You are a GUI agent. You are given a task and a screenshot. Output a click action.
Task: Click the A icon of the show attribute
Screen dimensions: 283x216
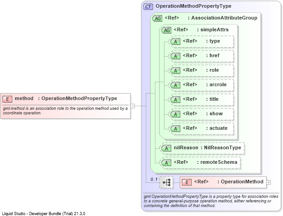point(175,114)
